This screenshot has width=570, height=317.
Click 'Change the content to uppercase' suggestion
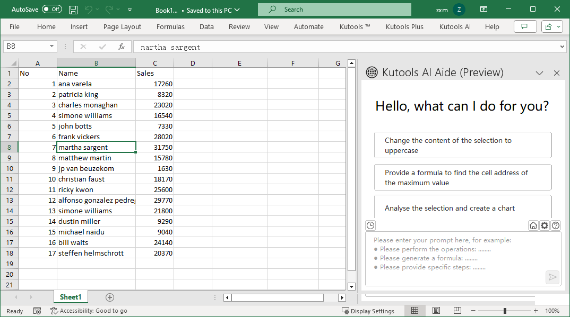462,146
